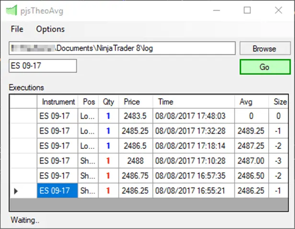Viewport: 295px width, 229px height.
Task: Open the File menu
Action: (x=17, y=29)
